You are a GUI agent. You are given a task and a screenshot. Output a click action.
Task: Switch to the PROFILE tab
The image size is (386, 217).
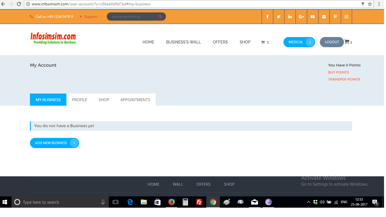coord(79,99)
